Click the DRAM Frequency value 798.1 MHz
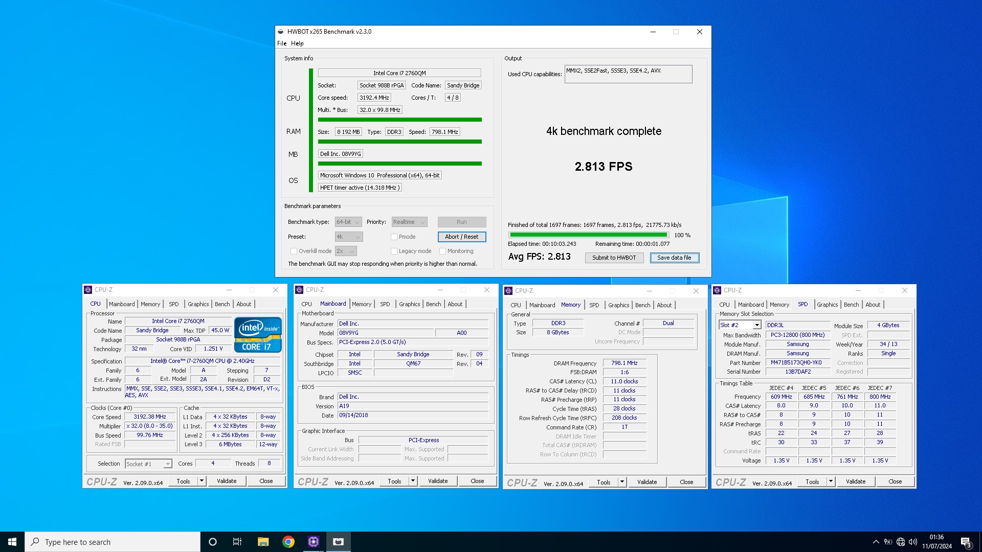 point(624,363)
